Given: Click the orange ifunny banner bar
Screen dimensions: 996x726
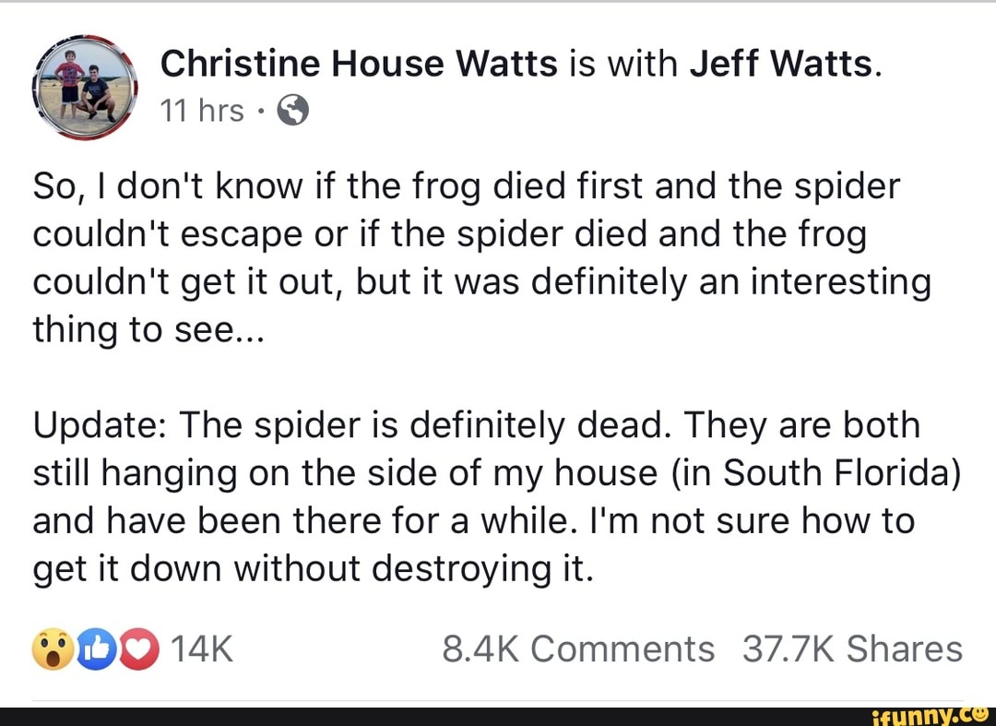Looking at the screenshot, I should click(x=498, y=714).
